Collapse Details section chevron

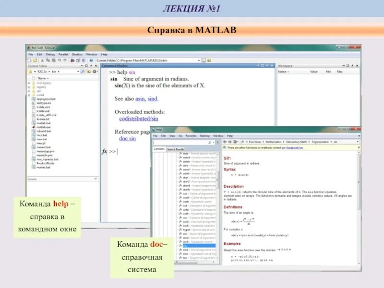tap(96, 179)
